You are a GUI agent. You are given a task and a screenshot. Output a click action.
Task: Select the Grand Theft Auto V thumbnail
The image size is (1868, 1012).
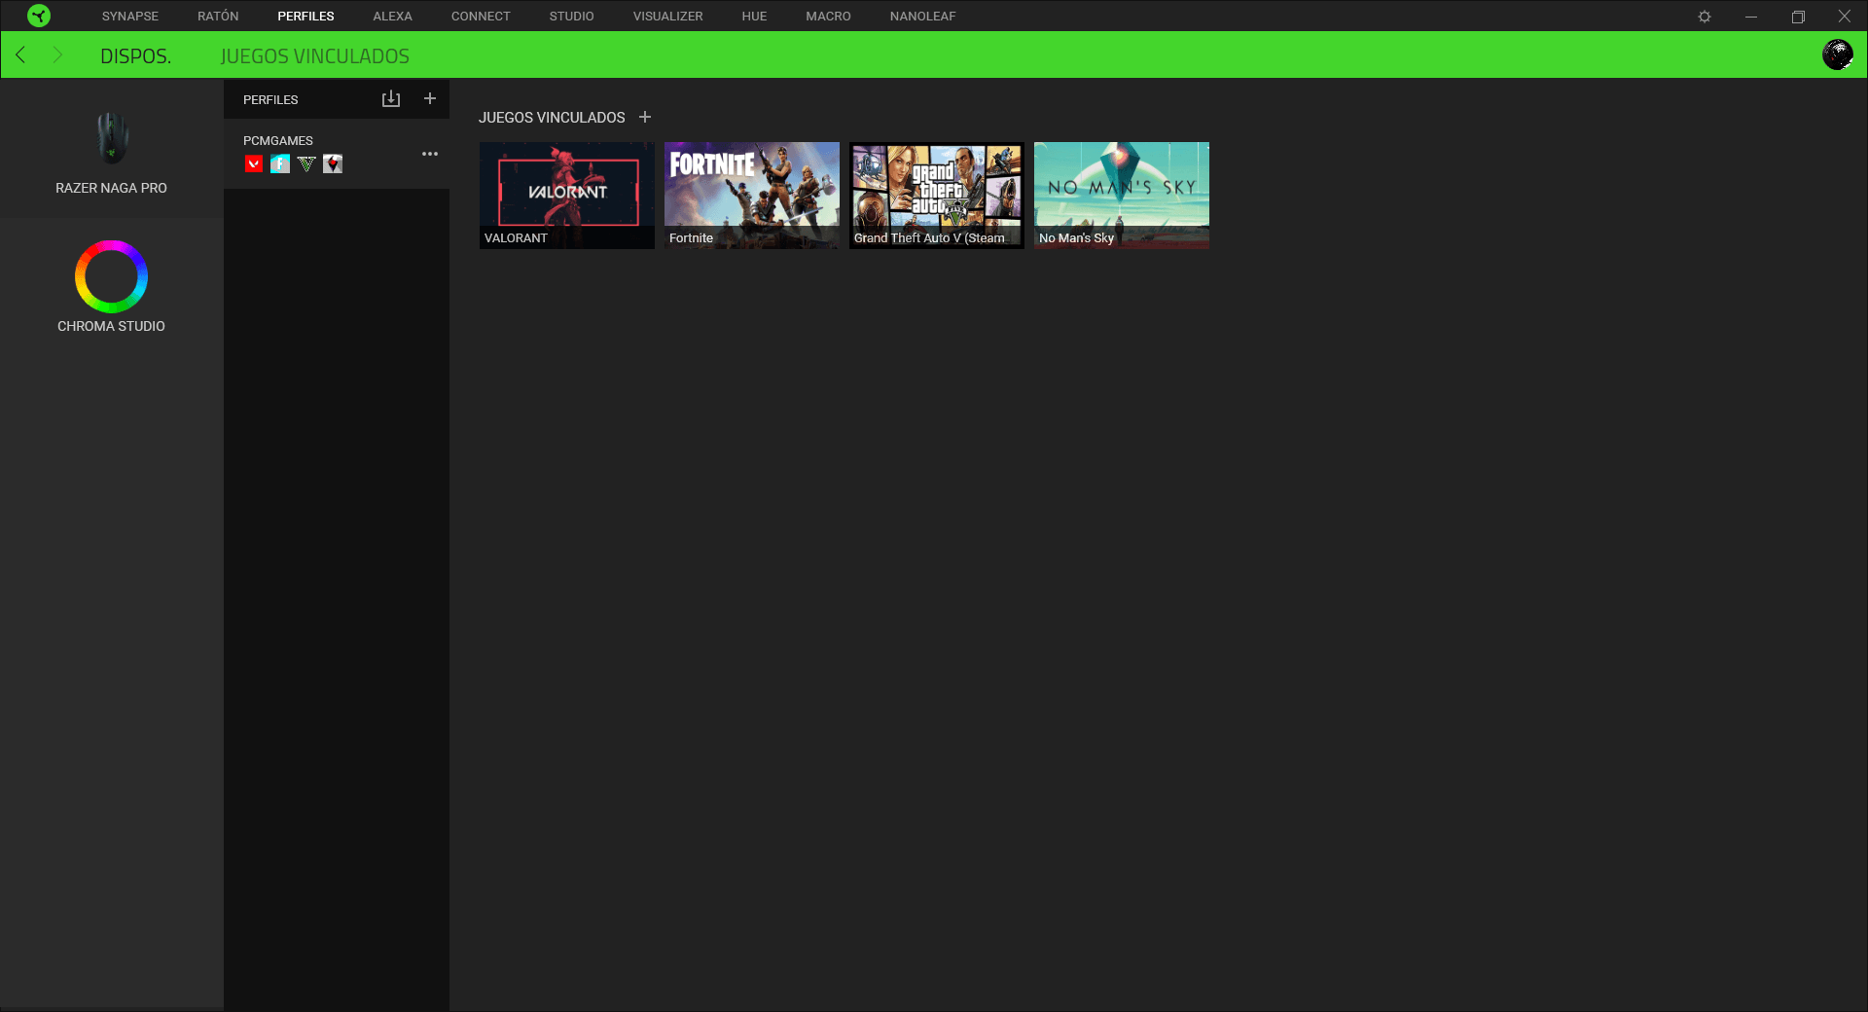937,196
